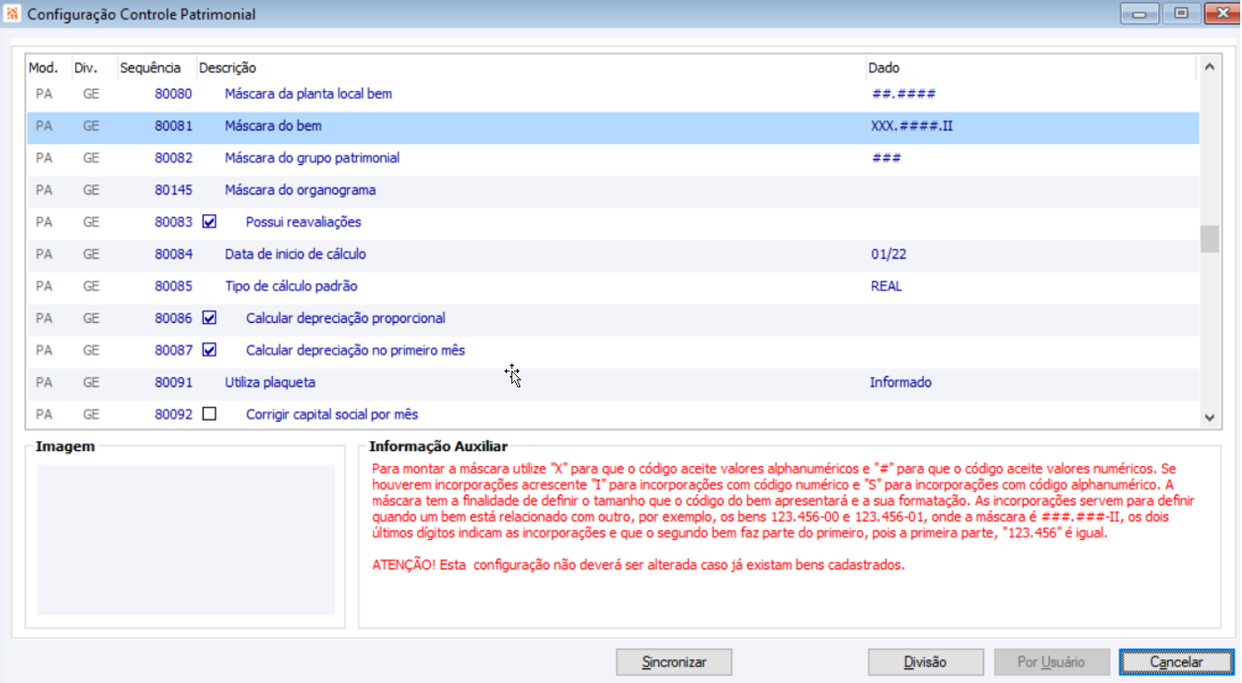Image resolution: width=1242 pixels, height=683 pixels.
Task: Toggle Calcular depreciação no primeiro mês checkbox
Action: click(209, 349)
